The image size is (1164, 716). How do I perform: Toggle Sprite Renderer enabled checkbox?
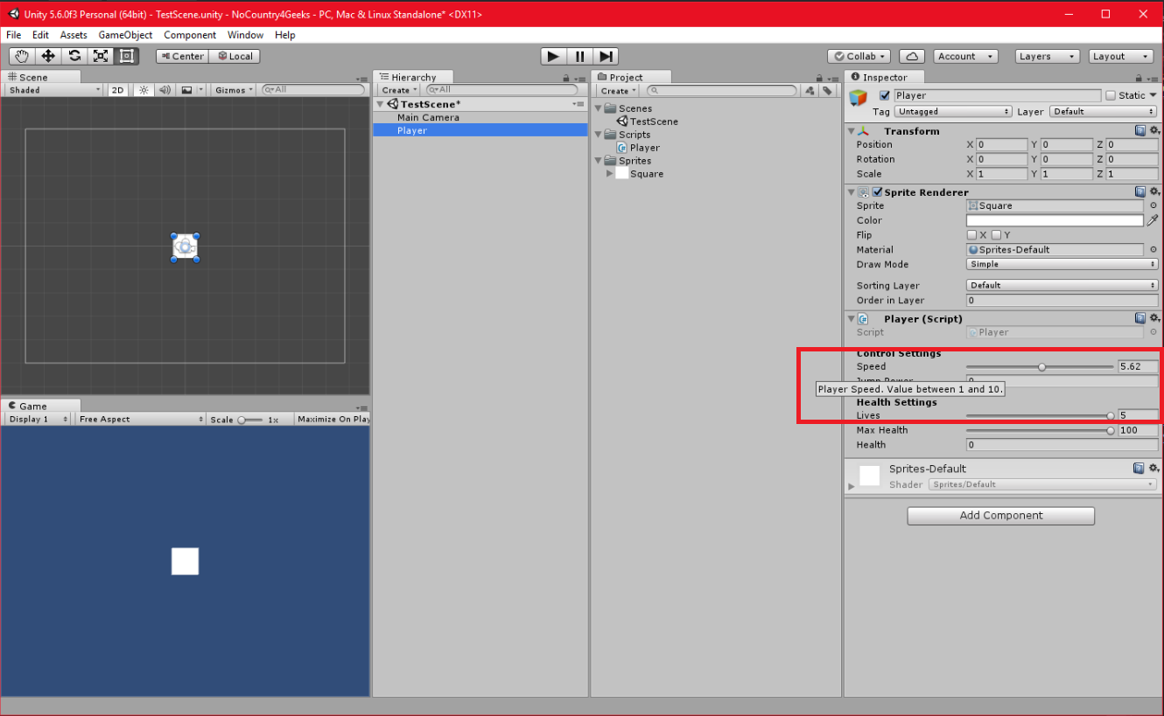(877, 192)
